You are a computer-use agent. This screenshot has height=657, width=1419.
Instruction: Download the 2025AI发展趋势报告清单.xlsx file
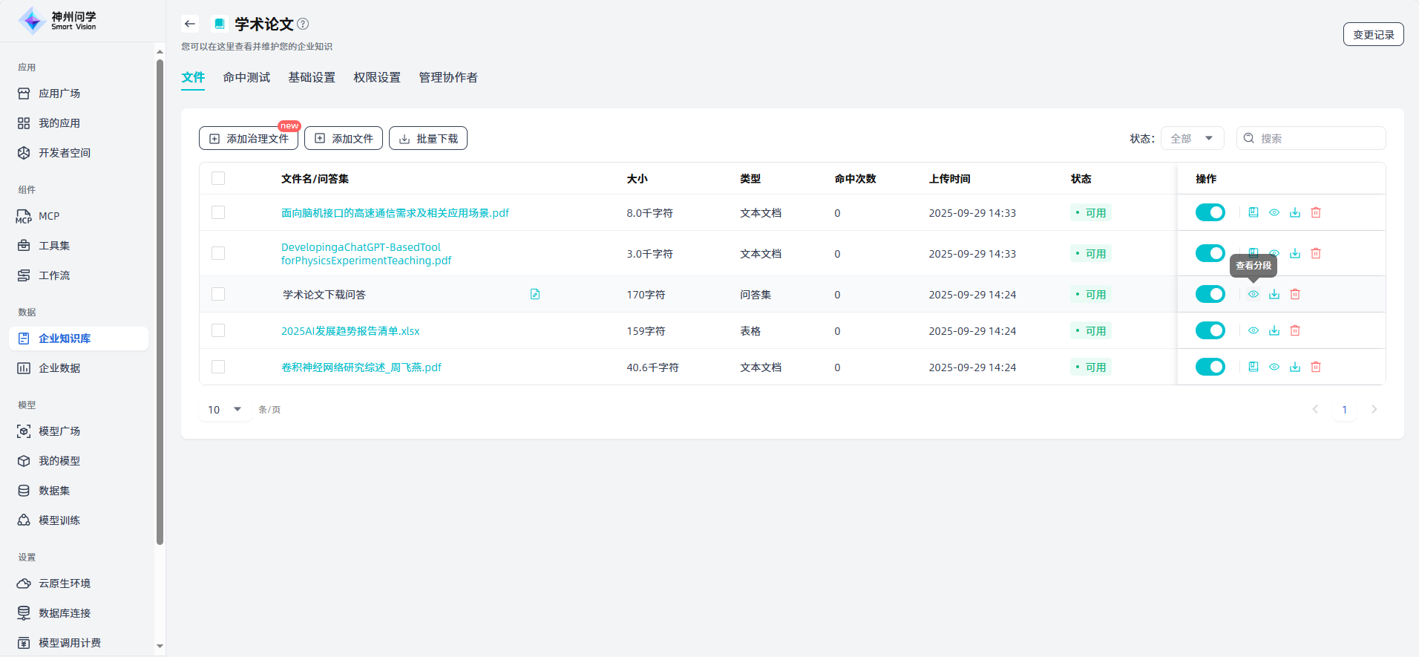click(x=1274, y=331)
